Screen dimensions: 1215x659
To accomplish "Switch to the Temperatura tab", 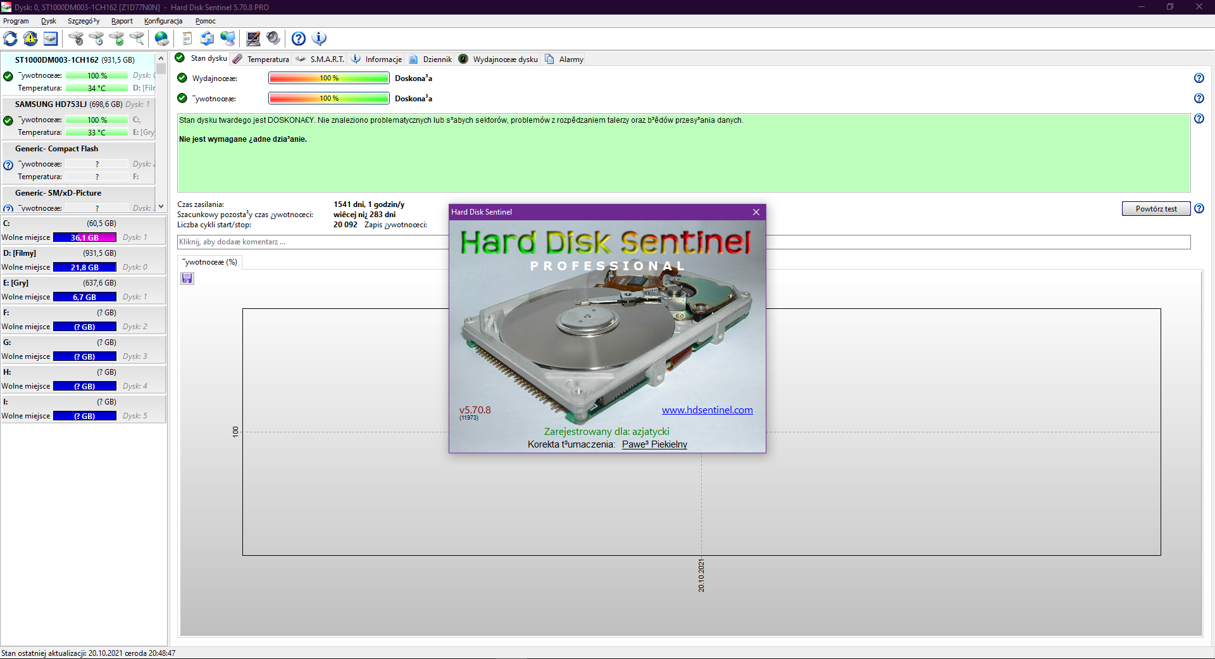I will (x=261, y=59).
